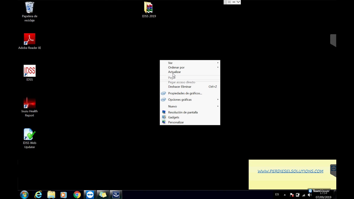Open the taskbar clock and date

(323, 195)
